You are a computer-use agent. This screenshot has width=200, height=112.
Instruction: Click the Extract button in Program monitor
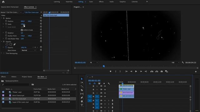pyautogui.click(x=157, y=71)
